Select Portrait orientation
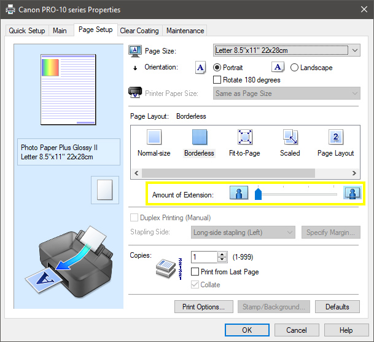Image resolution: width=374 pixels, height=342 pixels. 217,68
